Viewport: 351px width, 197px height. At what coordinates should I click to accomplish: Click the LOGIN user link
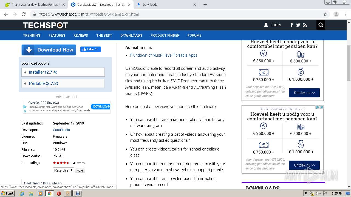[273, 25]
